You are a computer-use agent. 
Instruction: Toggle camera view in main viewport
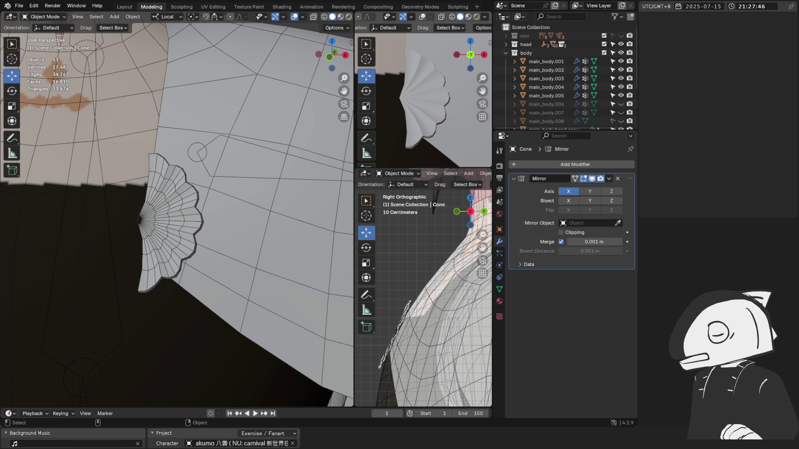pos(344,104)
